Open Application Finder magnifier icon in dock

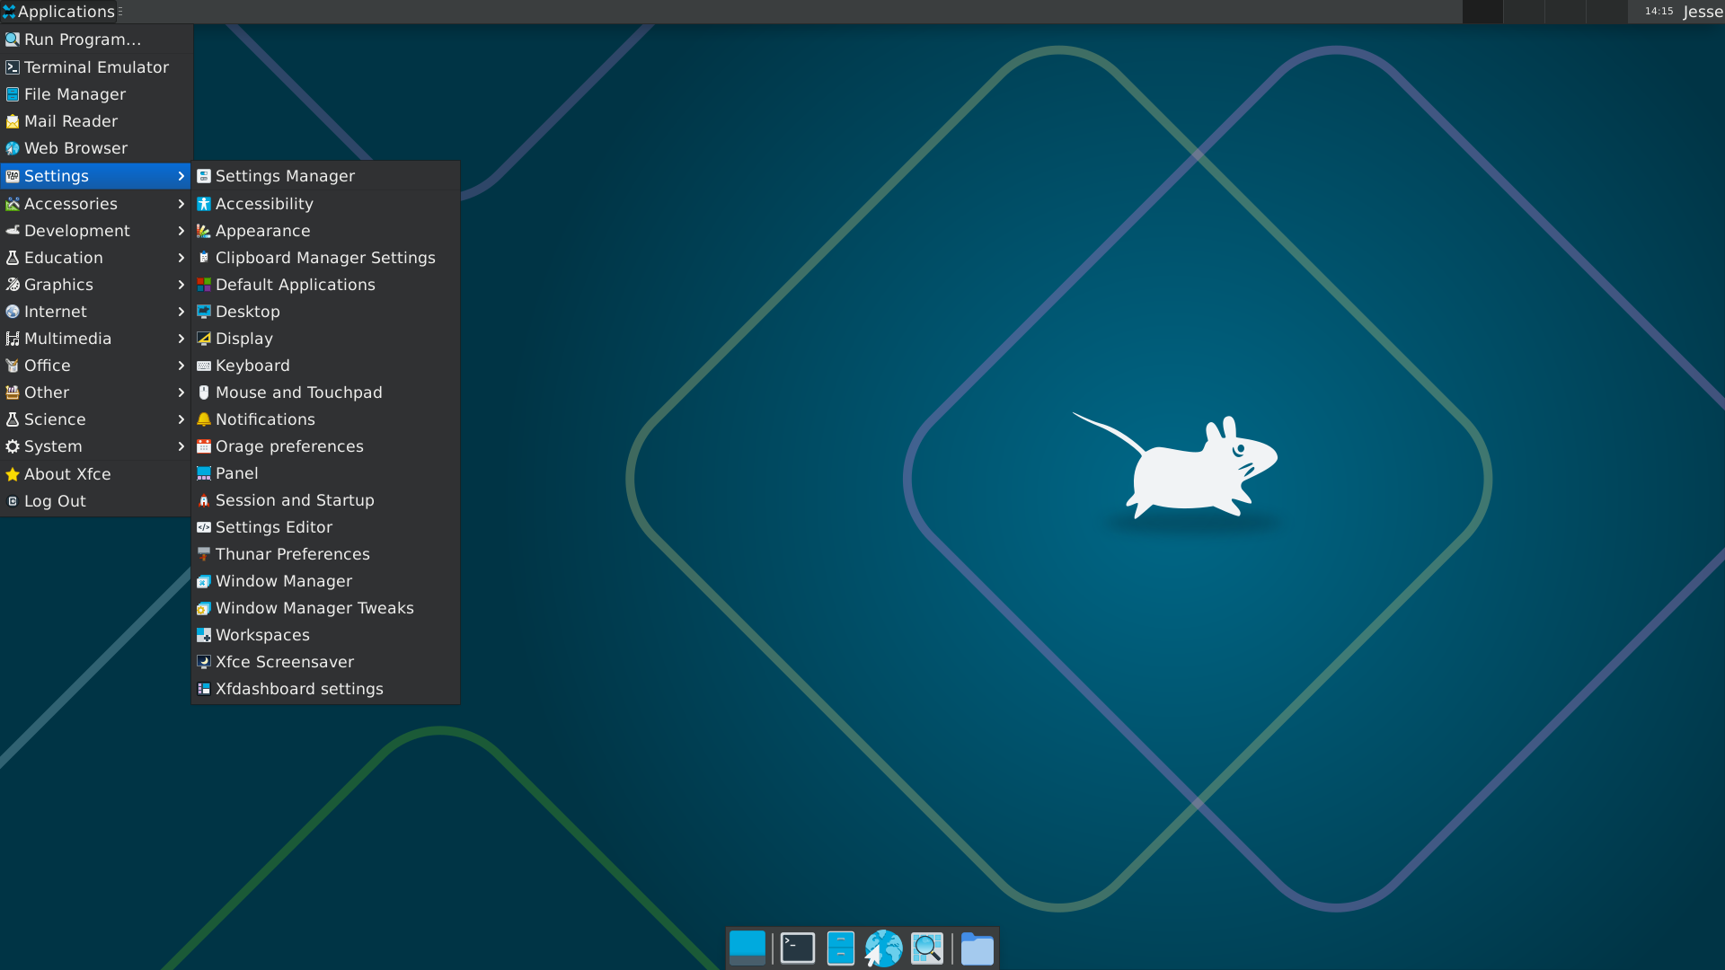click(x=927, y=948)
